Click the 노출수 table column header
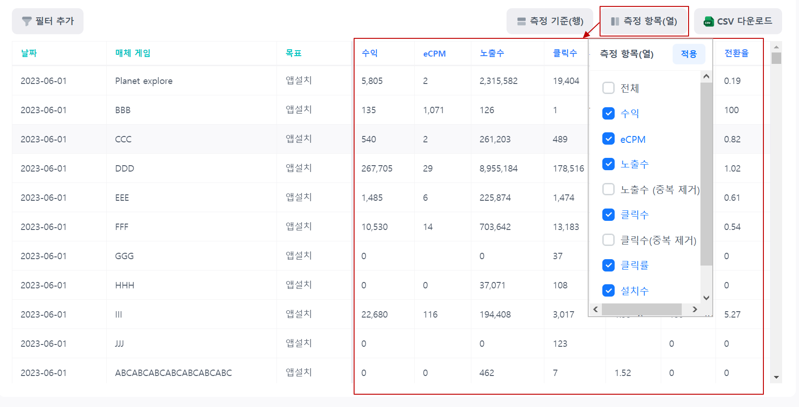Viewport: 799px width, 407px height. pos(492,53)
